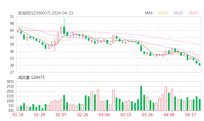This screenshot has width=204, height=121.
Task: Select the 04-17 date marker
Action: pyautogui.click(x=190, y=115)
